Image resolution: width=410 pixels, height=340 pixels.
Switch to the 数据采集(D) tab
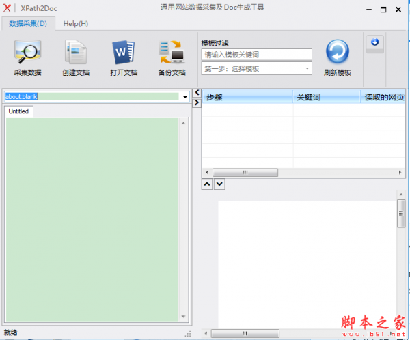29,23
